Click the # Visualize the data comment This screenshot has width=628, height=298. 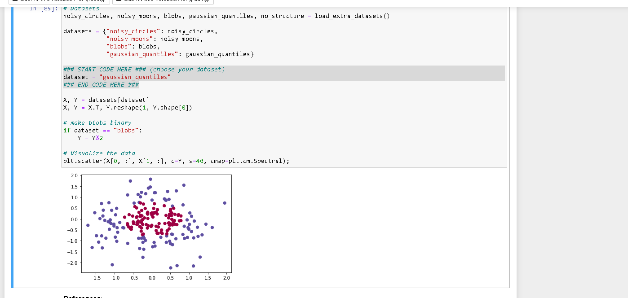pos(99,153)
